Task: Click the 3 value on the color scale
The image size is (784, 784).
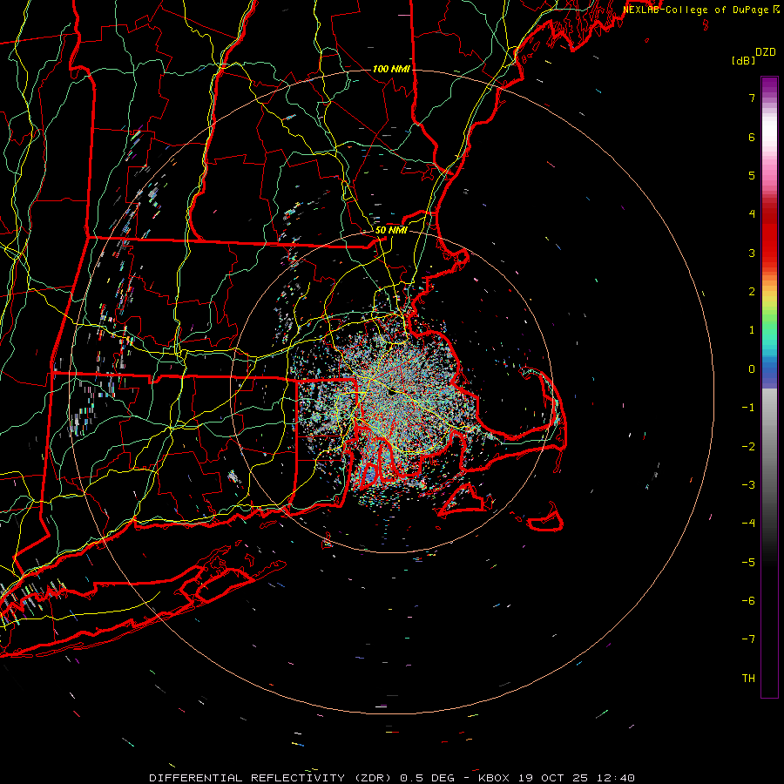Action: pos(752,253)
